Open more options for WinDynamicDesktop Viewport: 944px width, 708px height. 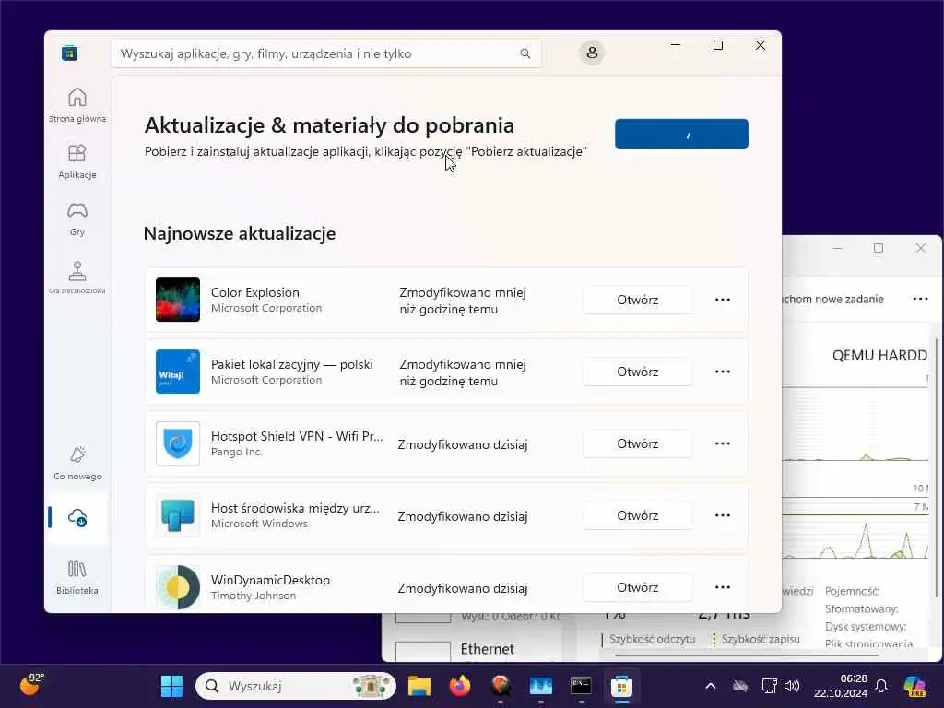tap(723, 587)
